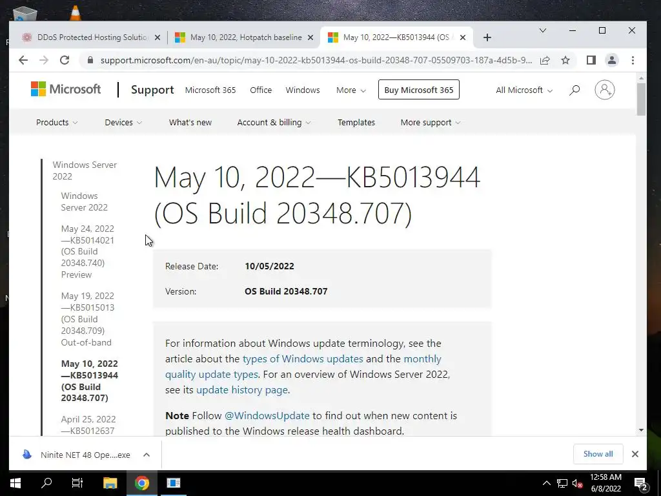
Task: Share this page from address bar
Action: point(545,60)
